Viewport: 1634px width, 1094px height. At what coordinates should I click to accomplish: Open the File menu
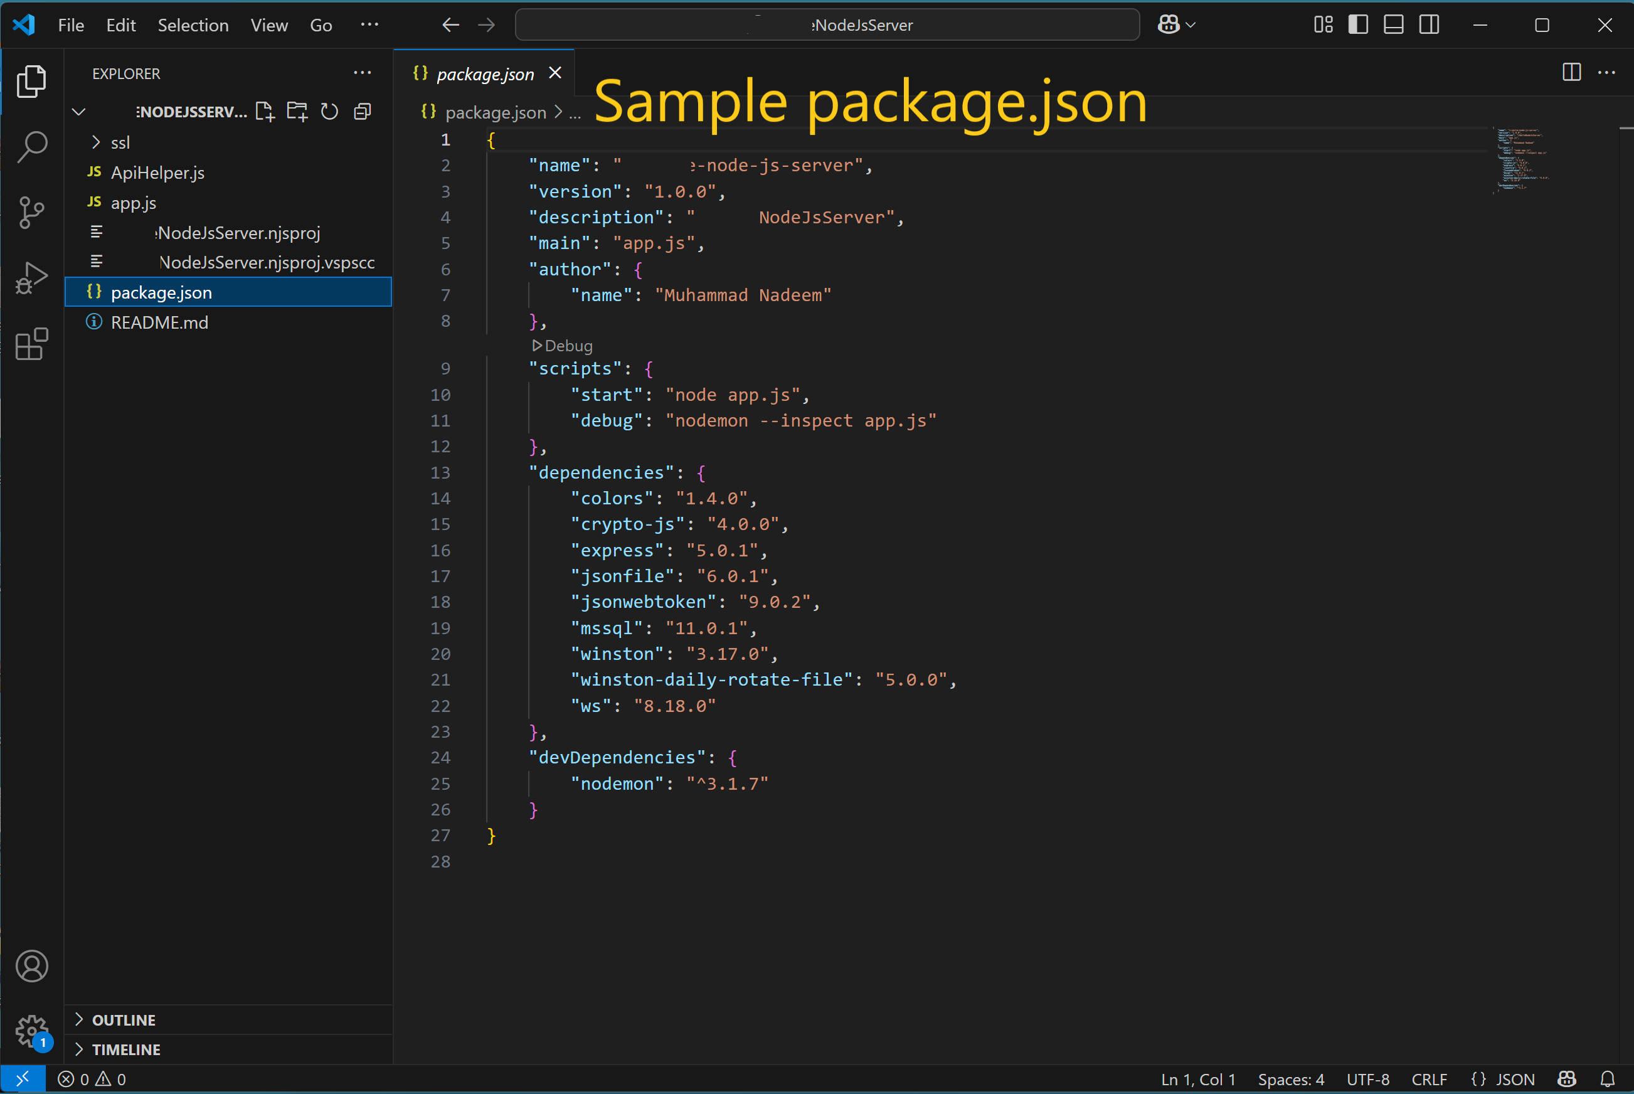[71, 25]
